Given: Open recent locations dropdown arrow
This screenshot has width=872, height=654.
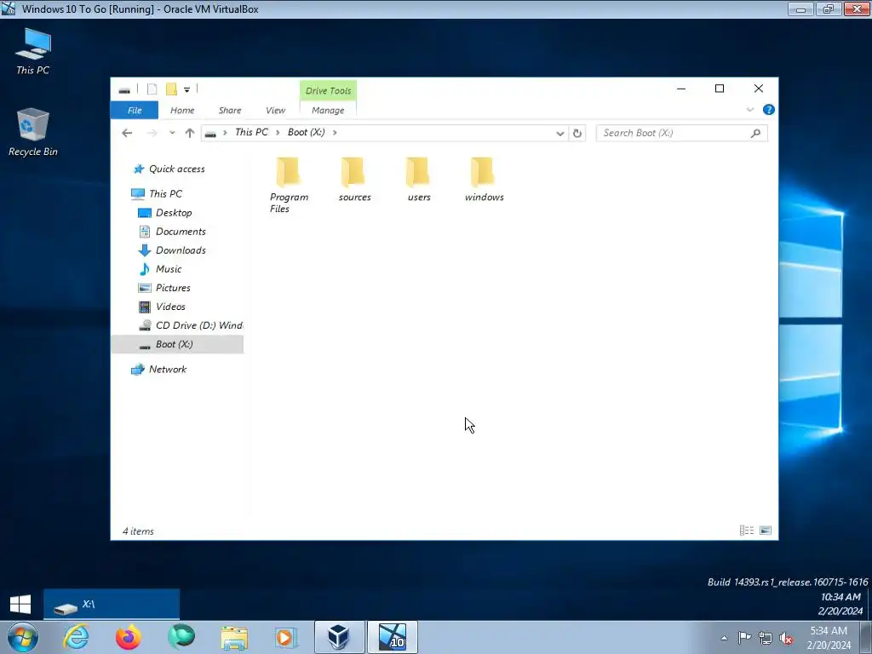Looking at the screenshot, I should pyautogui.click(x=172, y=133).
